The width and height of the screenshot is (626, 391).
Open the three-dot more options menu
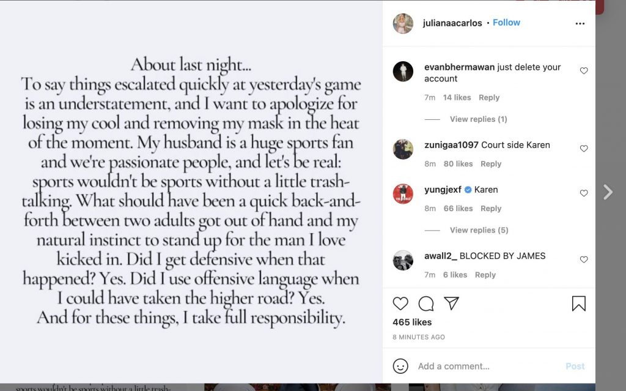point(580,23)
